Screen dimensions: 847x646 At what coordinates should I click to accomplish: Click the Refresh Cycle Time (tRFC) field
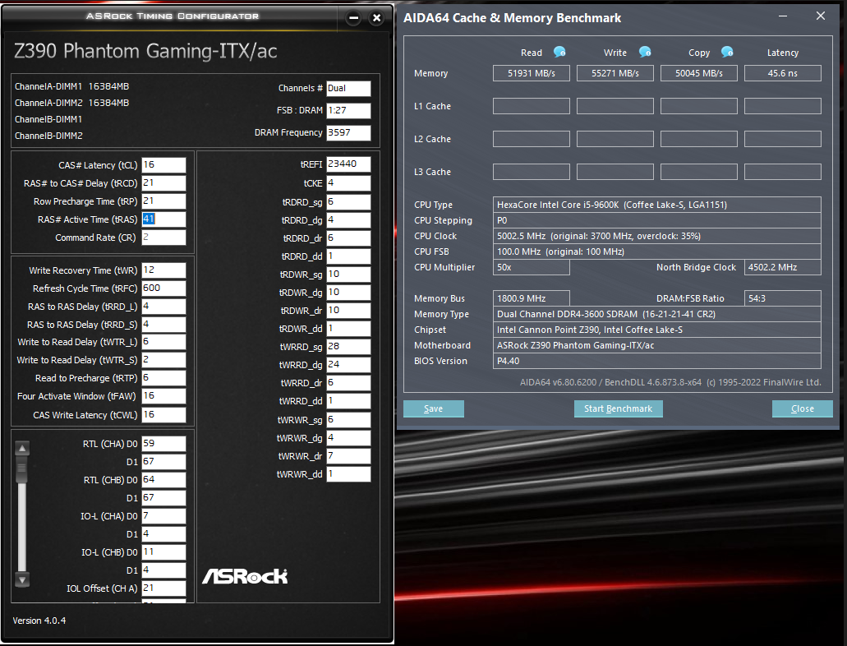click(163, 288)
